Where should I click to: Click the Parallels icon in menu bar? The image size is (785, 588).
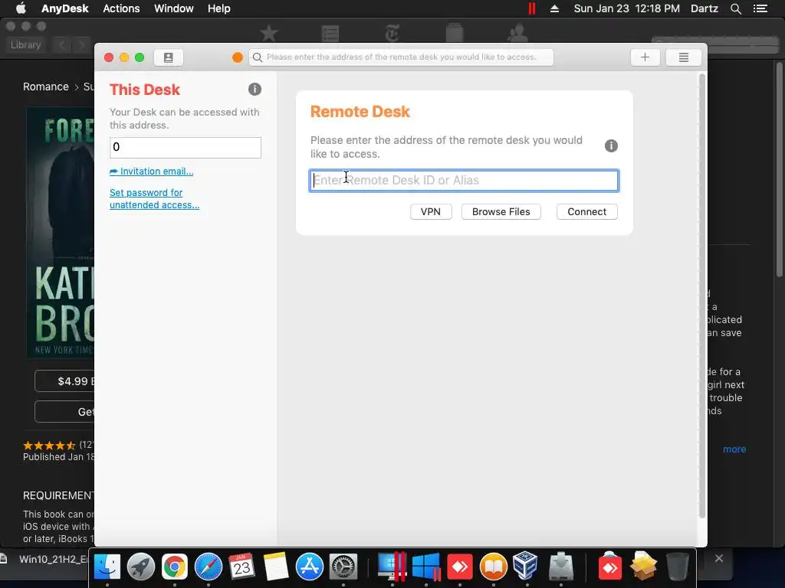click(x=532, y=8)
